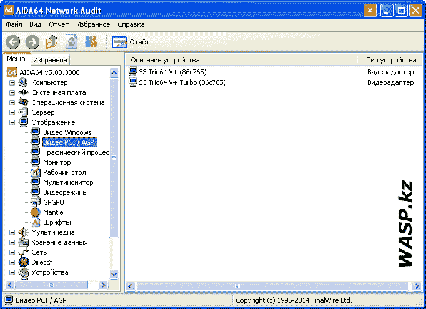This screenshot has width=426, height=309.
Task: Select the S3 Trio64 V+ Turbo row
Action: [274, 82]
